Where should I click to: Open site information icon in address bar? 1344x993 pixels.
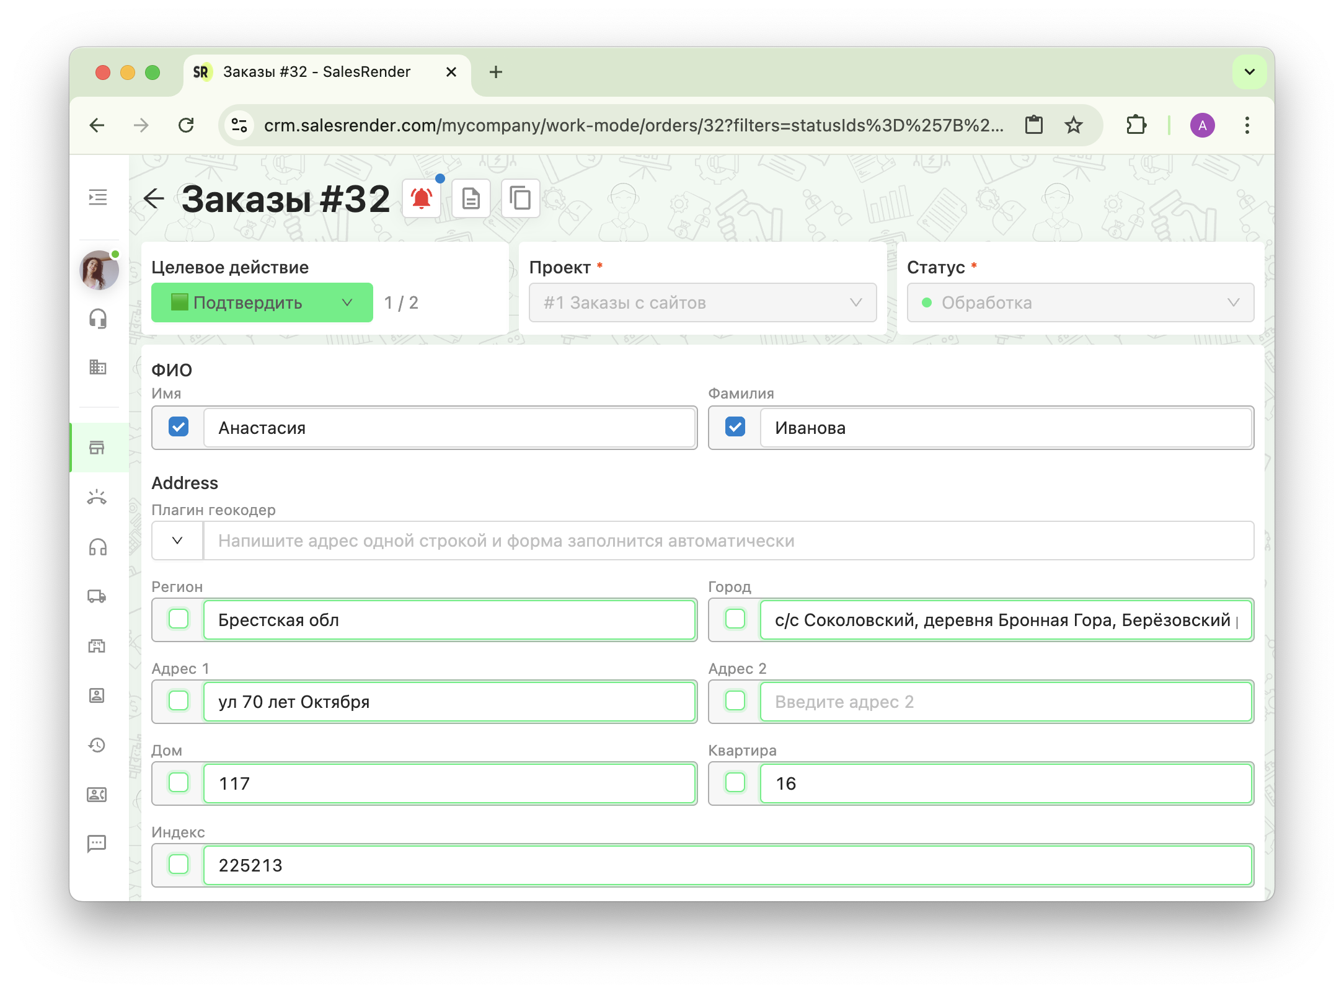click(239, 125)
